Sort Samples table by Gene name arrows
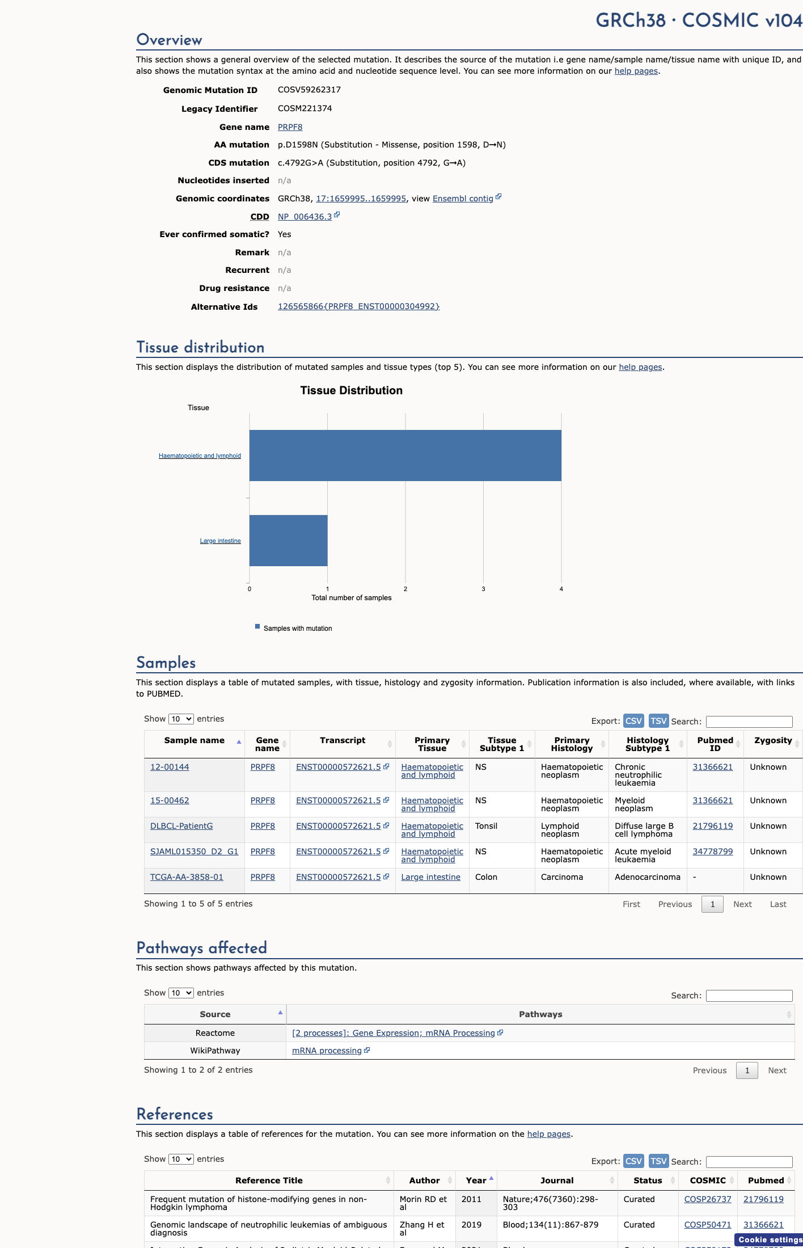803x1248 pixels. point(284,744)
